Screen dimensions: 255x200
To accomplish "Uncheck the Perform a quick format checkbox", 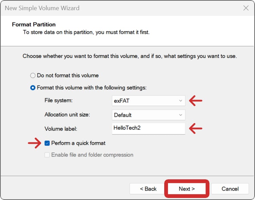I will (x=47, y=143).
